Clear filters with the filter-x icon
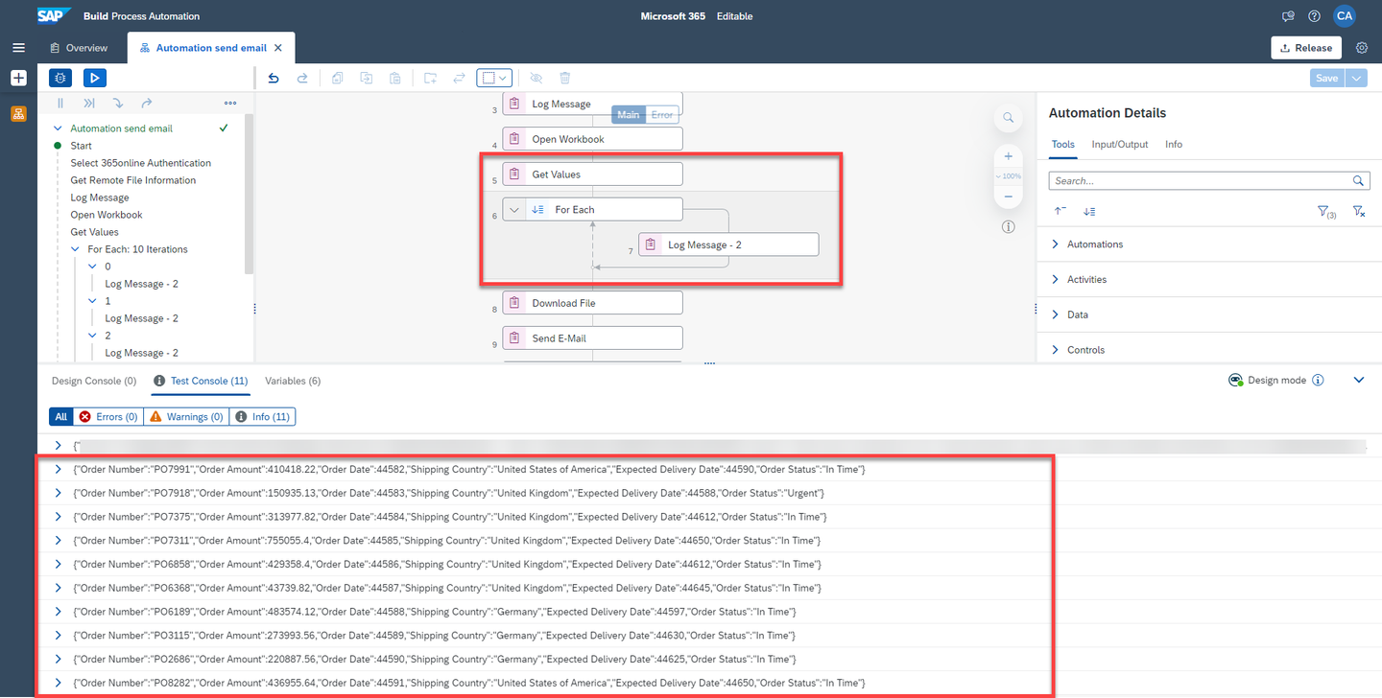 tap(1359, 211)
